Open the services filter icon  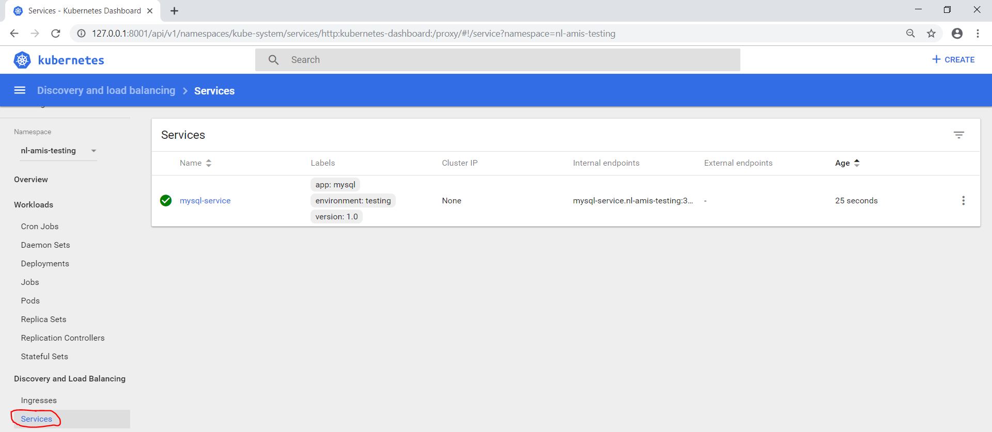(958, 135)
